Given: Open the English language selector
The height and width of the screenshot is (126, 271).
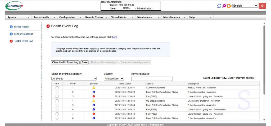Looking at the screenshot, I should click(245, 6).
